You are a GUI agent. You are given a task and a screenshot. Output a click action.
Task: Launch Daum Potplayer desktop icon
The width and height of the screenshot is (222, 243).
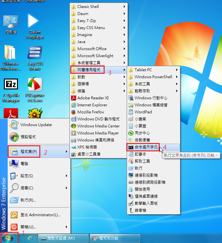point(35,26)
